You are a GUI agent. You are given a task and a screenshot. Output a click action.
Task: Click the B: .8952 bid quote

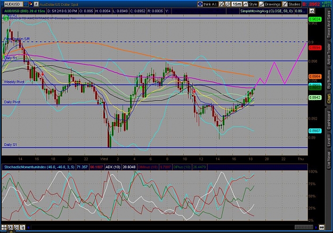pos(311,4)
